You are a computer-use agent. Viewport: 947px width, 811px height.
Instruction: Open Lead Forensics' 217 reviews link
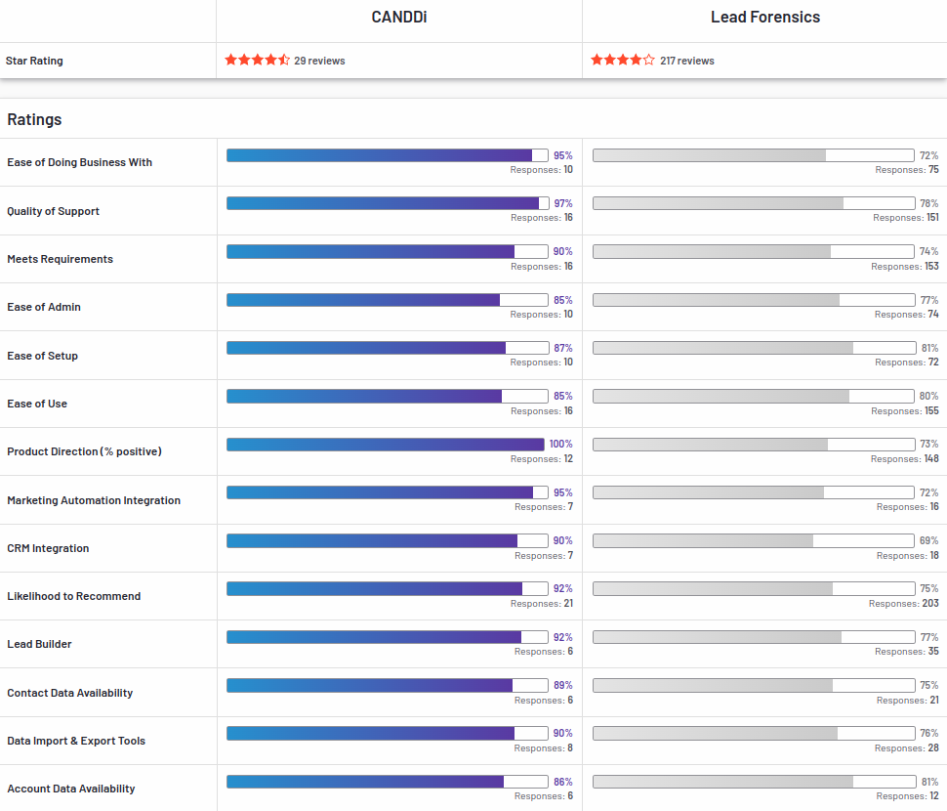tap(686, 61)
